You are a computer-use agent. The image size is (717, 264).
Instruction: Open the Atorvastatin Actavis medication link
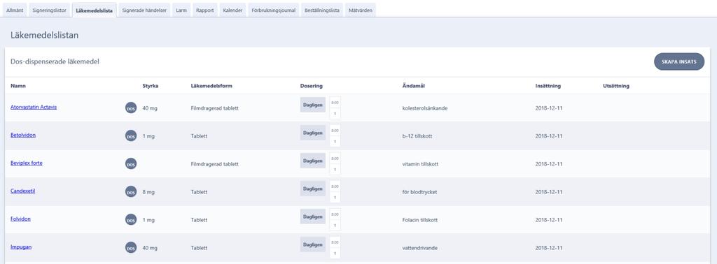34,107
